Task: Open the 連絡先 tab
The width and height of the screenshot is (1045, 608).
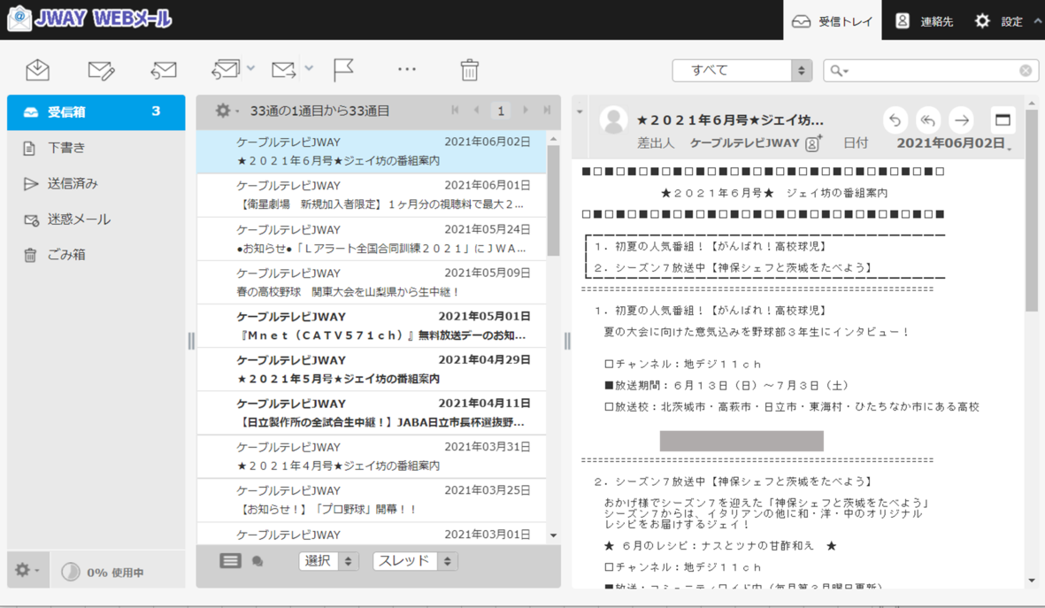Action: click(x=924, y=20)
